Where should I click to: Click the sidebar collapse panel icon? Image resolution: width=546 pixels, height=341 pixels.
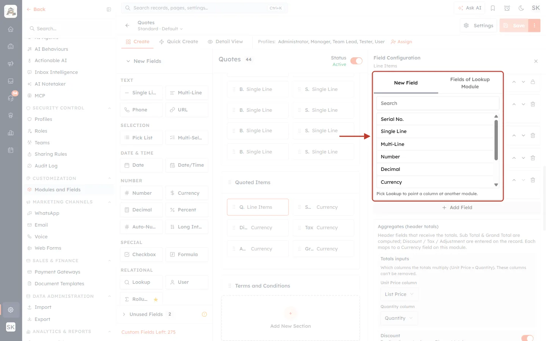(109, 9)
